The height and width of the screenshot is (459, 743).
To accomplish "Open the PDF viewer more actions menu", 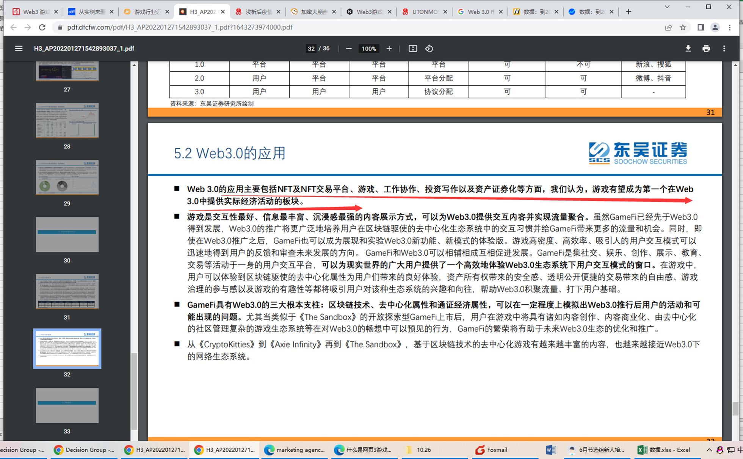I will point(724,49).
